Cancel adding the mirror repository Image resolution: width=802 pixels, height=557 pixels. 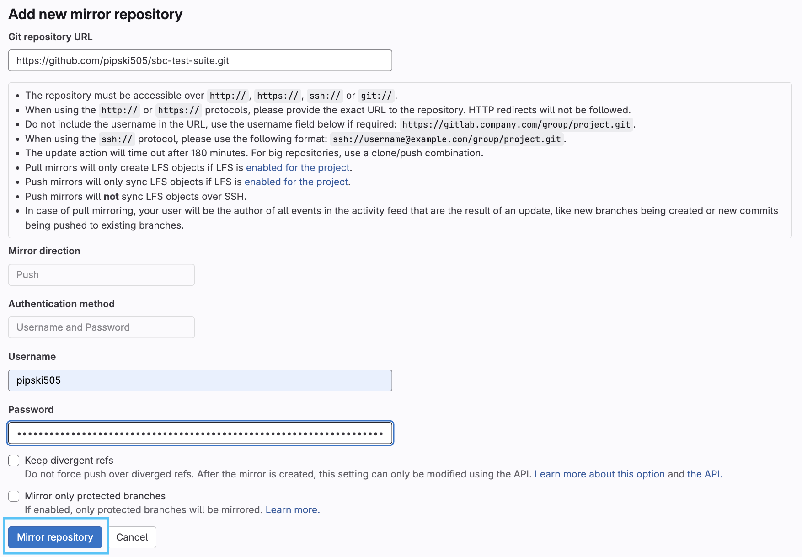click(132, 537)
